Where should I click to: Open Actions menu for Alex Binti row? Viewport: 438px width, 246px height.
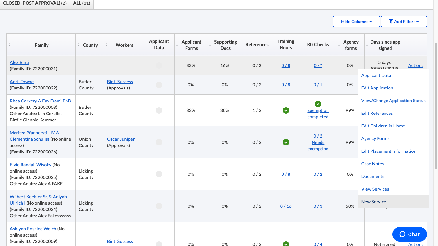416,65
